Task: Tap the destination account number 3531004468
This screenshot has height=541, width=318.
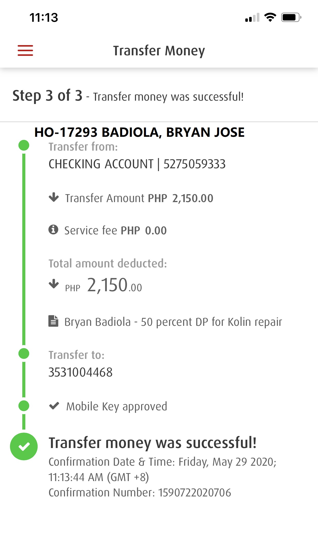Action: pyautogui.click(x=80, y=372)
